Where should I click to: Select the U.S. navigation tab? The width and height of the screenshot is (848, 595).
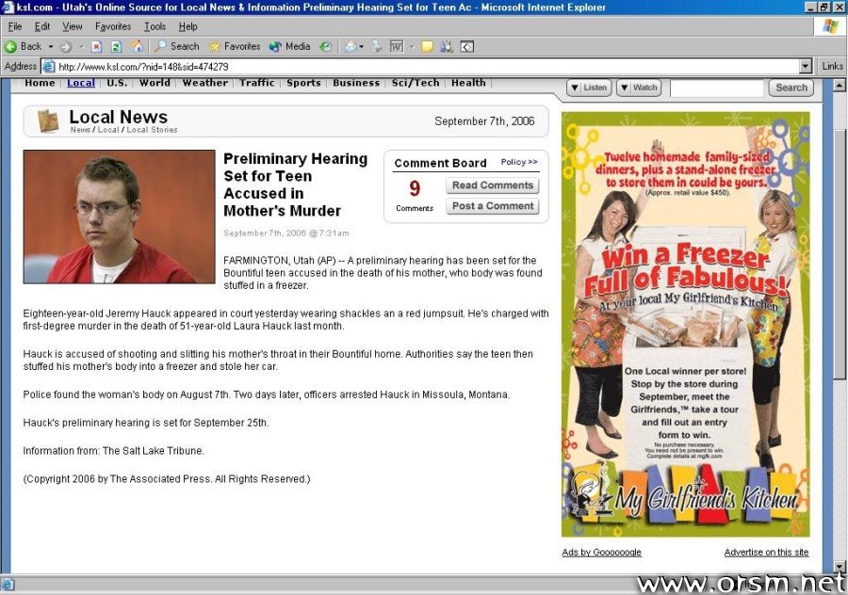117,83
